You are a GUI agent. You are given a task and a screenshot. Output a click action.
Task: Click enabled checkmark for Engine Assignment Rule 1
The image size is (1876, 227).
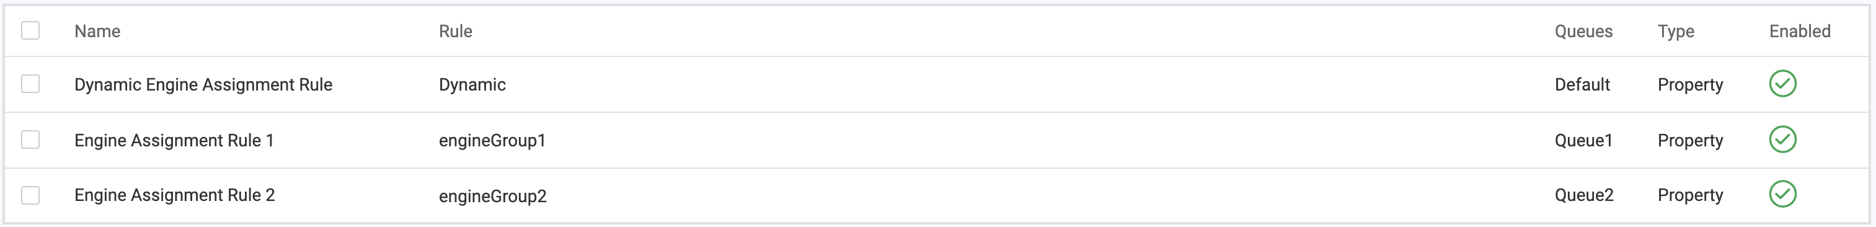point(1782,139)
